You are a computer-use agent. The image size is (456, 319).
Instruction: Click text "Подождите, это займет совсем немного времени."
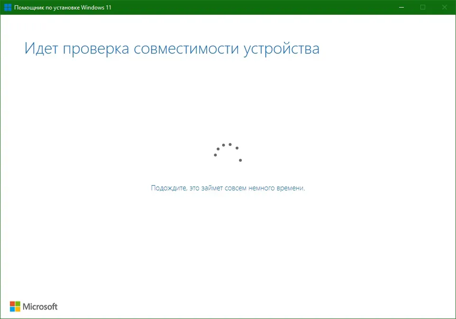coord(228,188)
